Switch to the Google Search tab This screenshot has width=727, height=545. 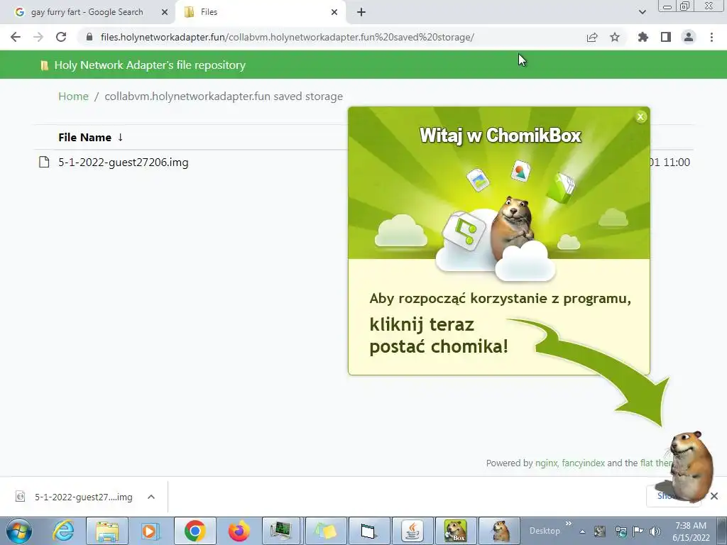point(87,12)
